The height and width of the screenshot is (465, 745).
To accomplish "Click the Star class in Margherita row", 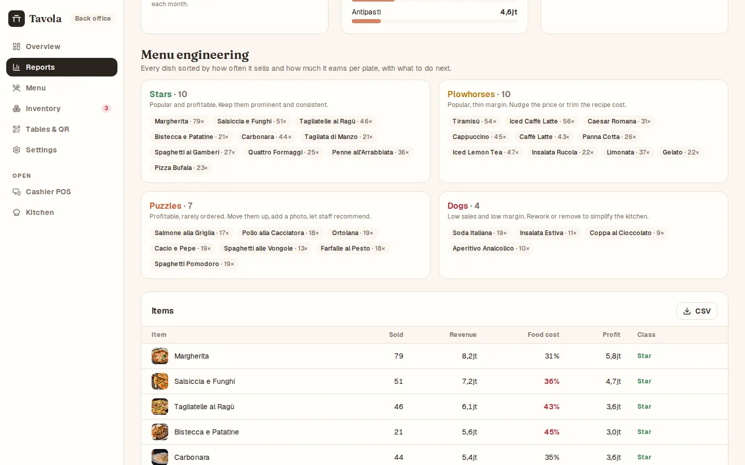I will (644, 356).
